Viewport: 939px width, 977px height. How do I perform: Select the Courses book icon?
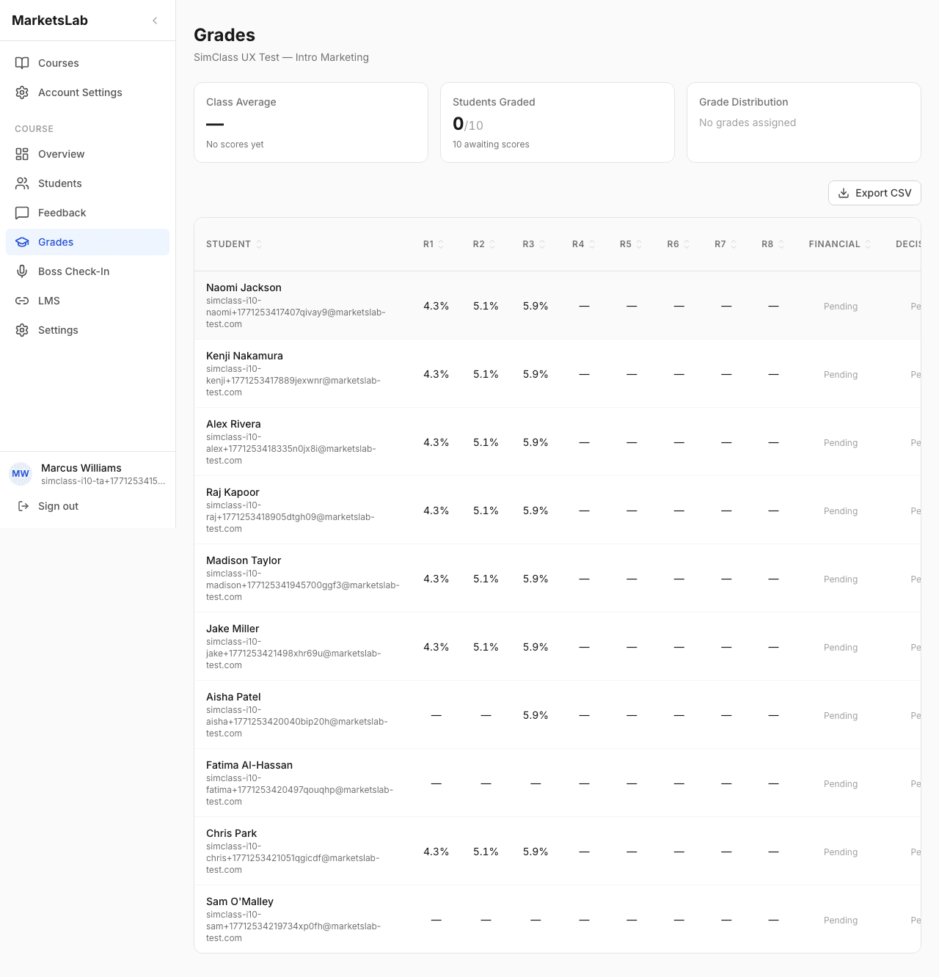click(x=22, y=63)
